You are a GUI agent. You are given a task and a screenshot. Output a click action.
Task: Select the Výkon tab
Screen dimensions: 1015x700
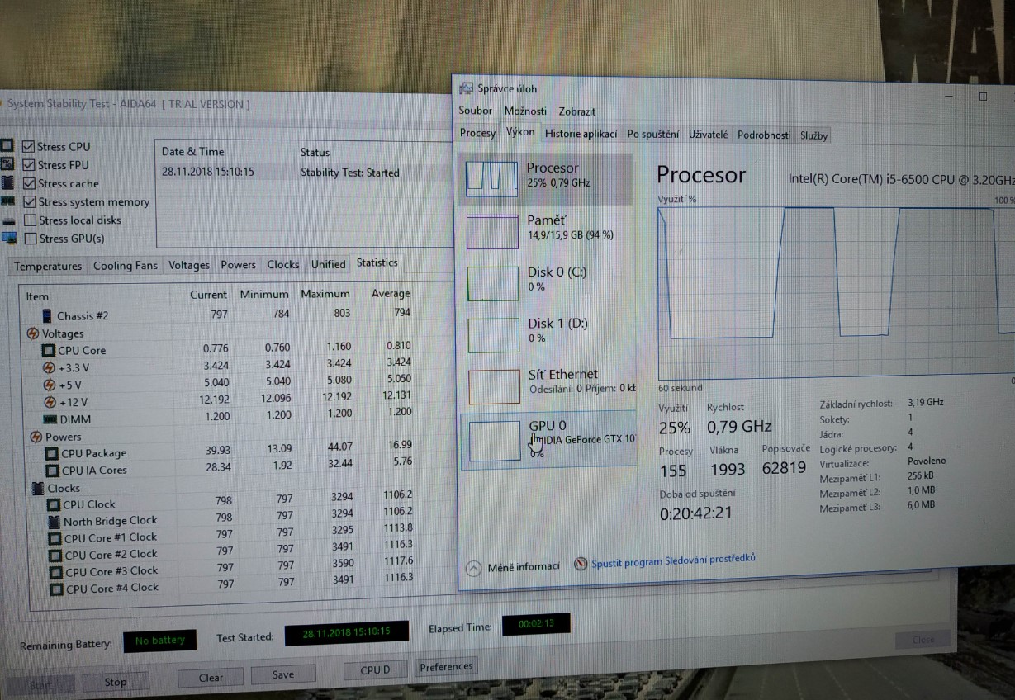tap(519, 131)
